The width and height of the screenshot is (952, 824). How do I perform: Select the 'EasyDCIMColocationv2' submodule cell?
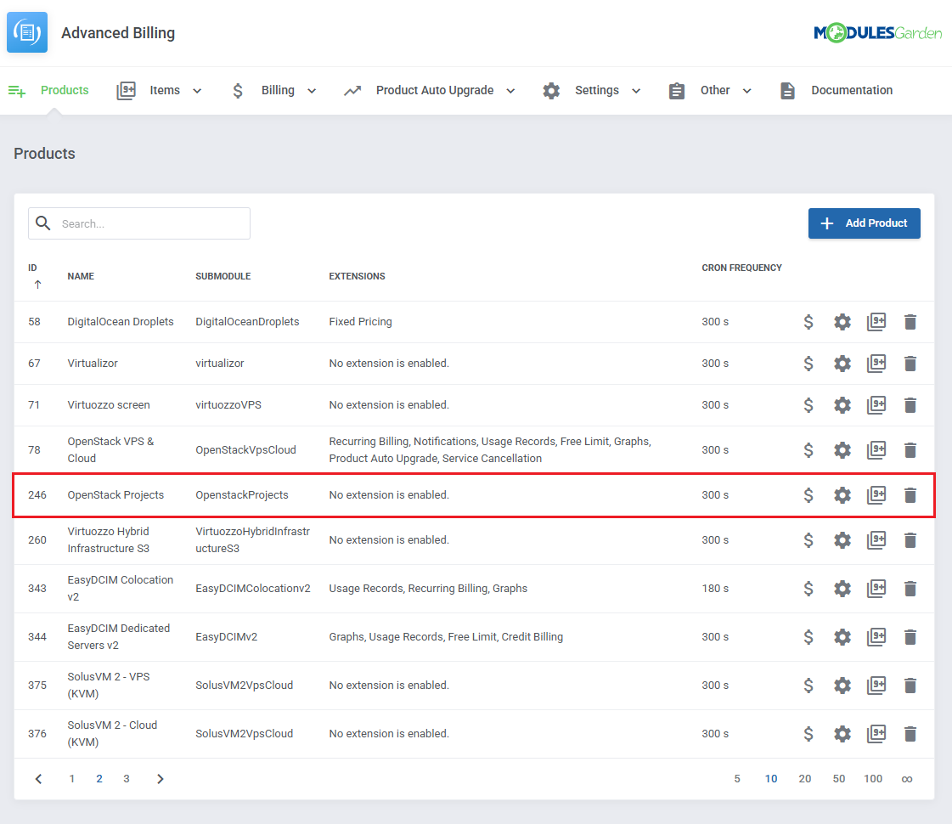[252, 589]
